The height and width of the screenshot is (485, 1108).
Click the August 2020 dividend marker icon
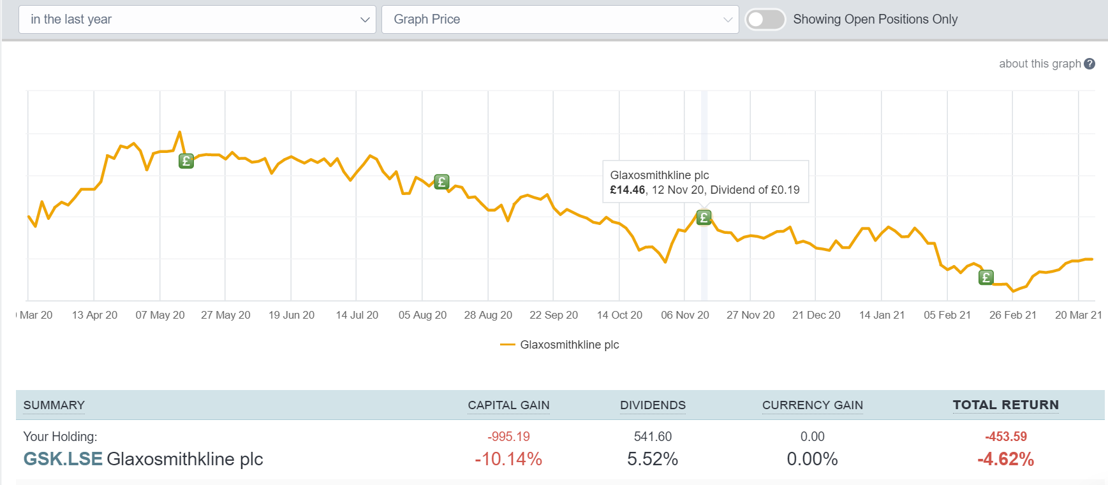pyautogui.click(x=441, y=182)
